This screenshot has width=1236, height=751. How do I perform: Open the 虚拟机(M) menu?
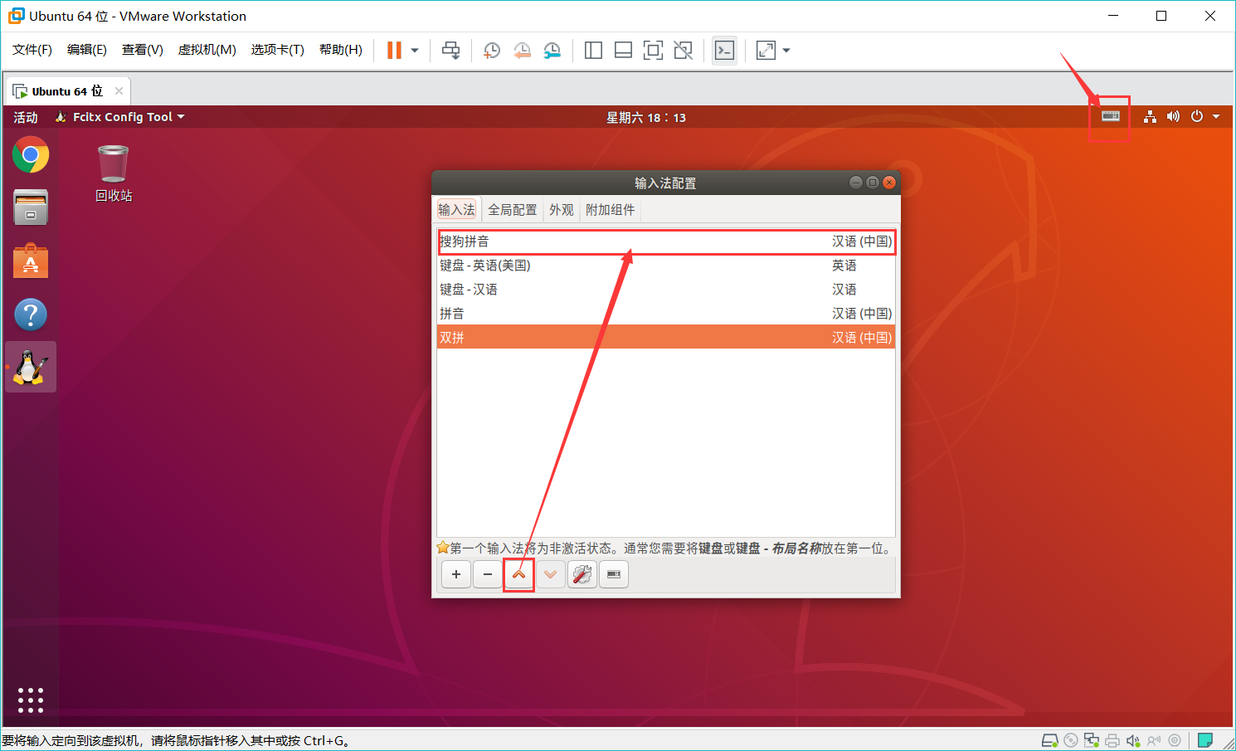(207, 50)
